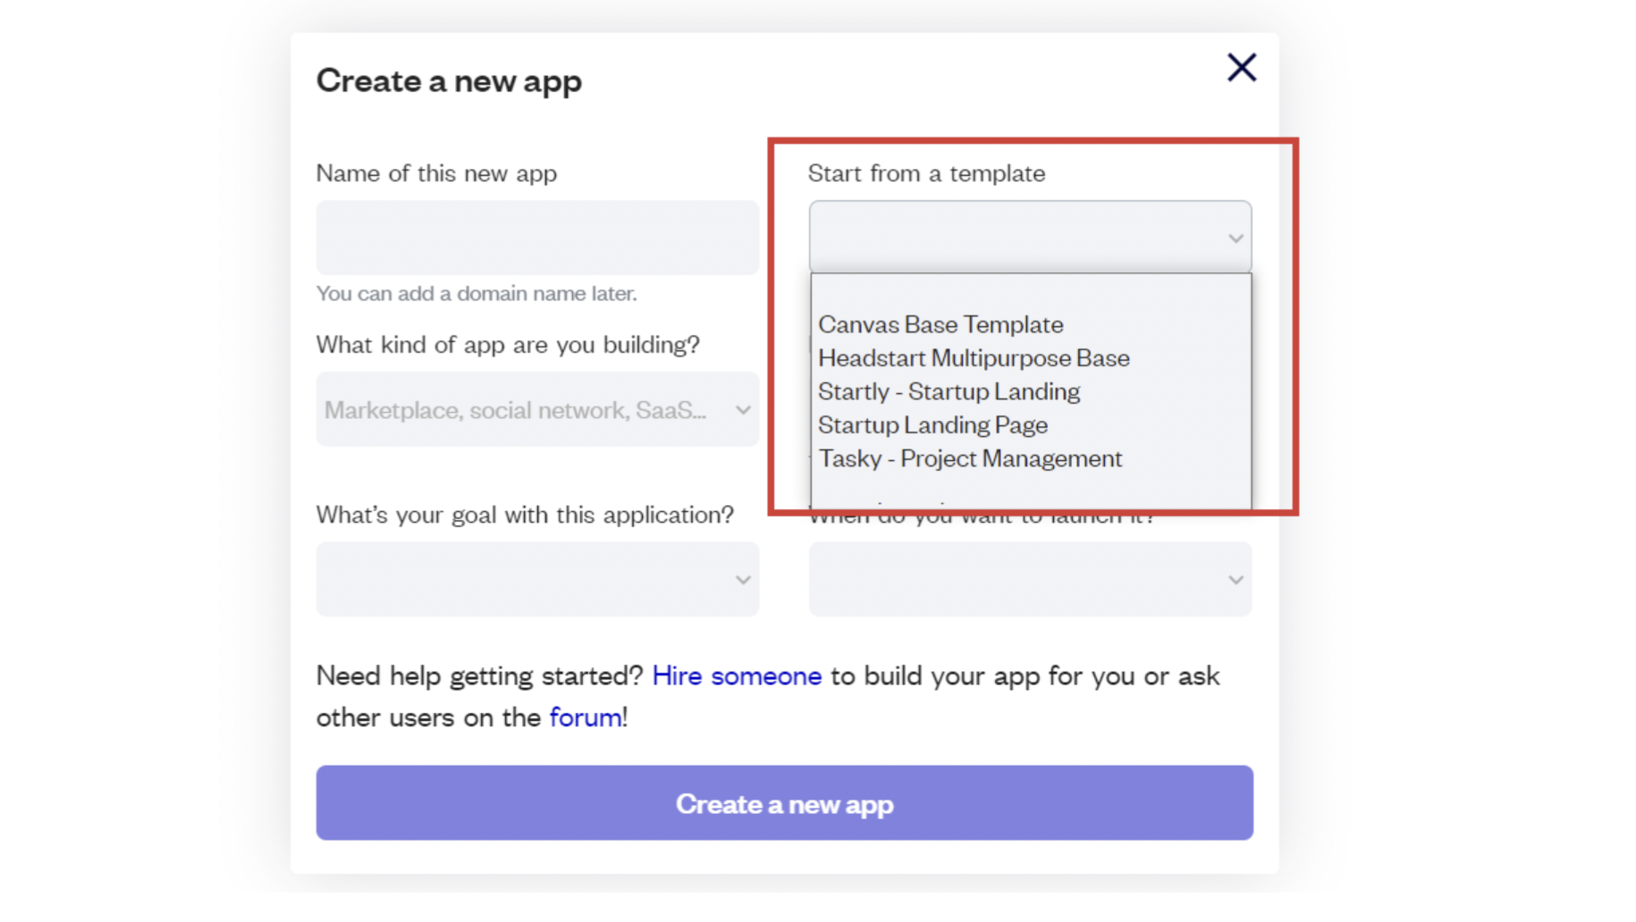Click the "Name of this new app" label

coord(436,173)
